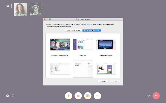Click the Slack - ECT label

coord(83,56)
